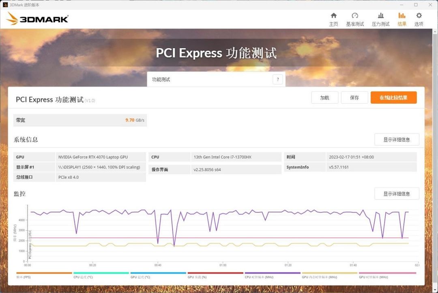Screen dimensions: 438x293
Task: Click the 监控 section heading
Action: pyautogui.click(x=19, y=194)
